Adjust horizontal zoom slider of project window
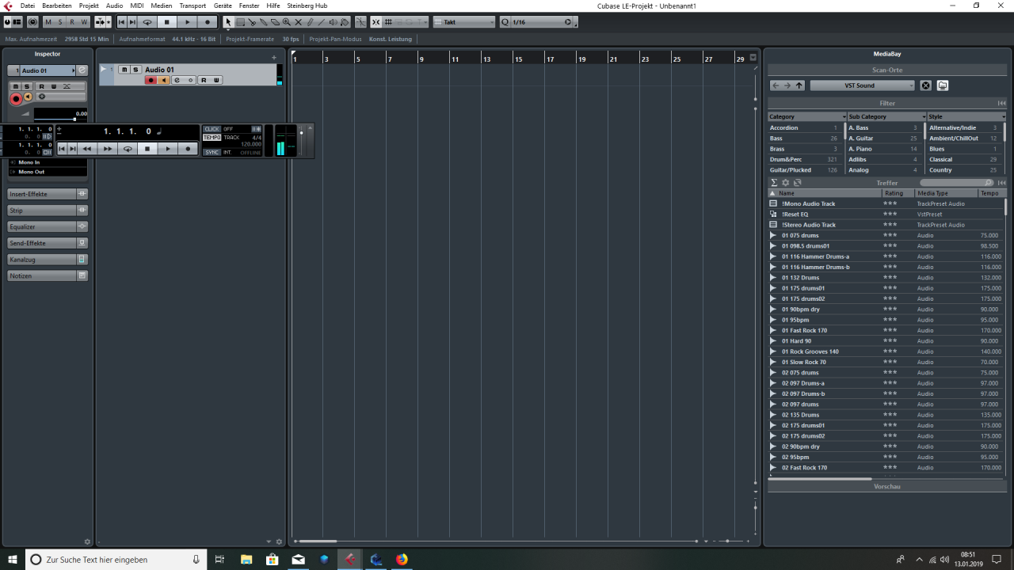This screenshot has height=570, width=1014. (727, 541)
